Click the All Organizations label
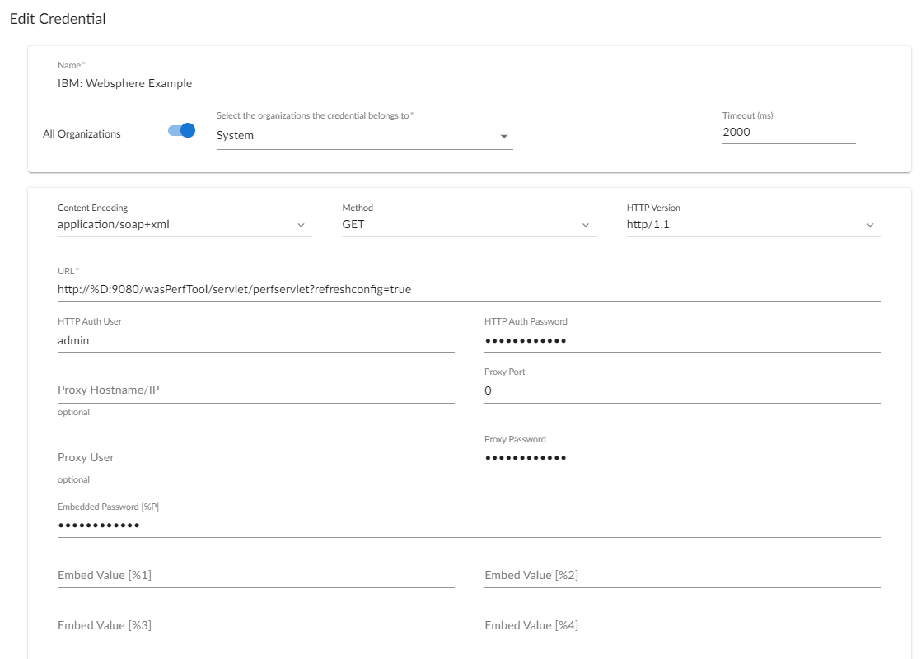Viewport: 921px width, 659px height. point(82,134)
